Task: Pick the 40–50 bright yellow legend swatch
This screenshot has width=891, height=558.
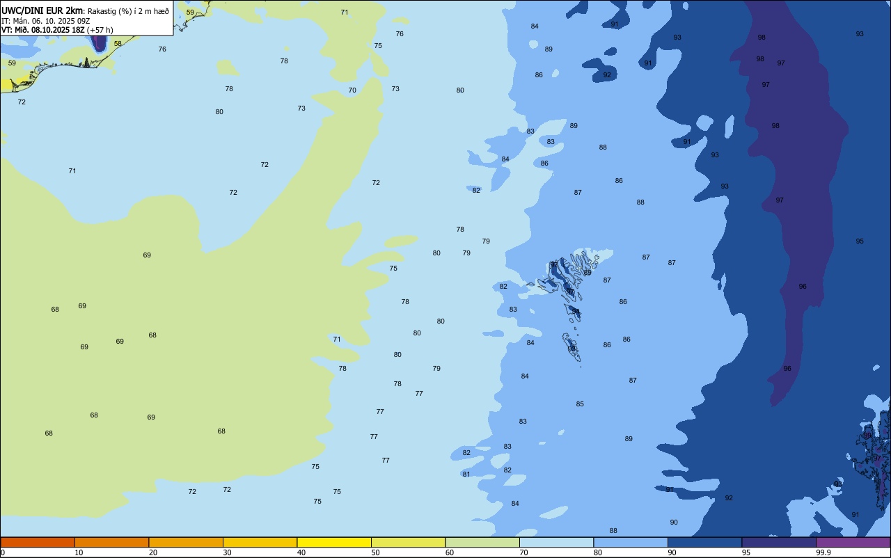Action: click(334, 542)
